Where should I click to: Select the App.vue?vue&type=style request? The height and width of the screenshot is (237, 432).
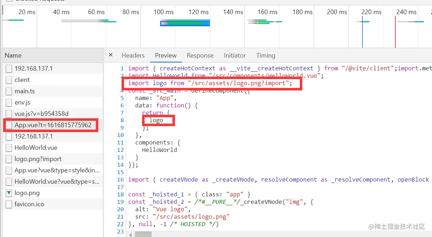(53, 170)
